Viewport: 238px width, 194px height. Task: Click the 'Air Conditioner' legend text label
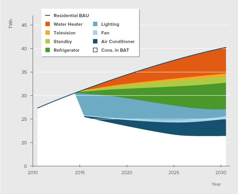[x=118, y=42]
